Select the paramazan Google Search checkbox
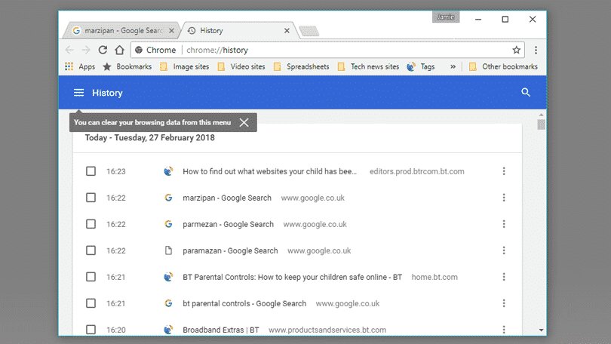The image size is (611, 344). (x=91, y=250)
